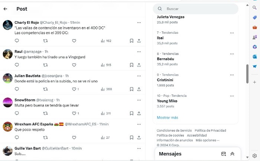Open Política de Privacidad link
The height and width of the screenshot is (161, 260).
point(210,131)
